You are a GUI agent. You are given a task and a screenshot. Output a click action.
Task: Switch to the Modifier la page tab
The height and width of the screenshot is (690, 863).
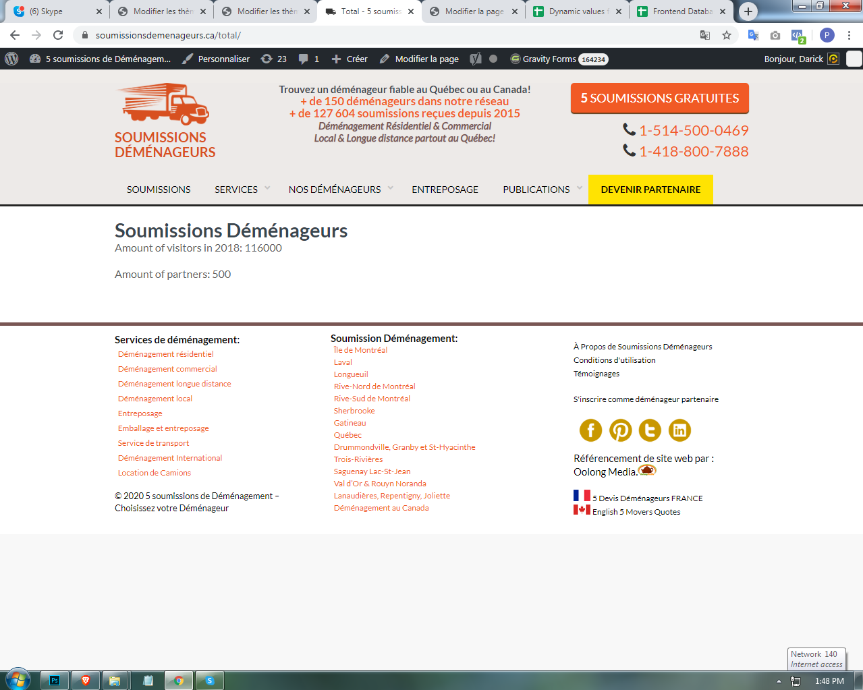[x=474, y=11]
